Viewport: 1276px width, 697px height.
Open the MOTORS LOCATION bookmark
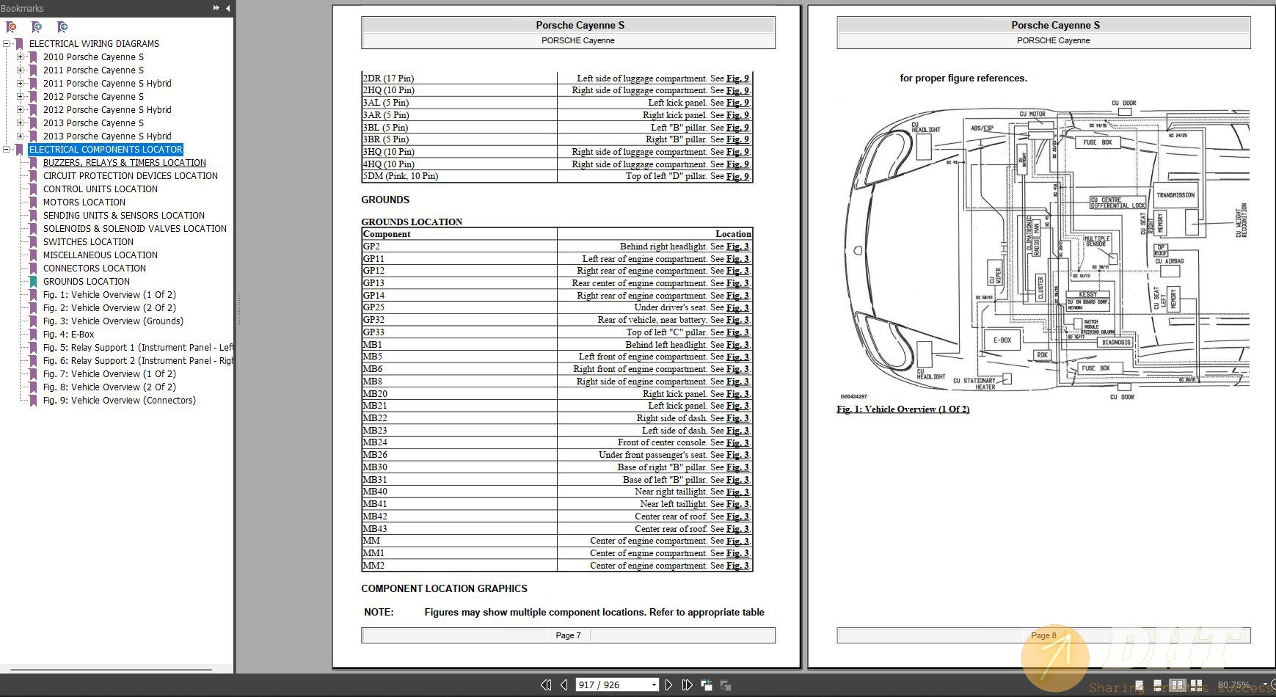pyautogui.click(x=84, y=202)
